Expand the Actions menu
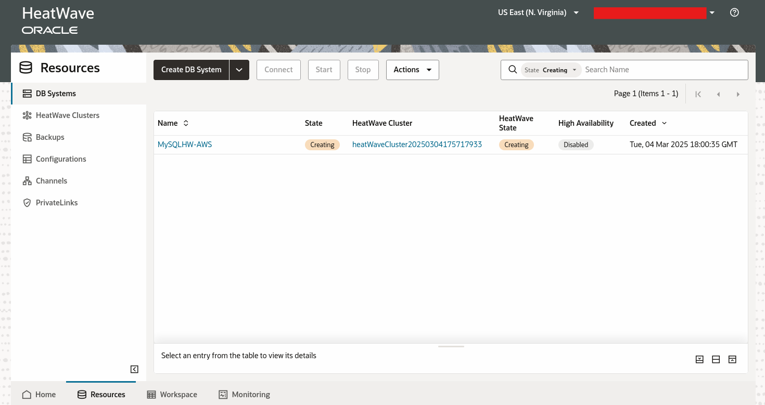765x405 pixels. click(x=412, y=69)
